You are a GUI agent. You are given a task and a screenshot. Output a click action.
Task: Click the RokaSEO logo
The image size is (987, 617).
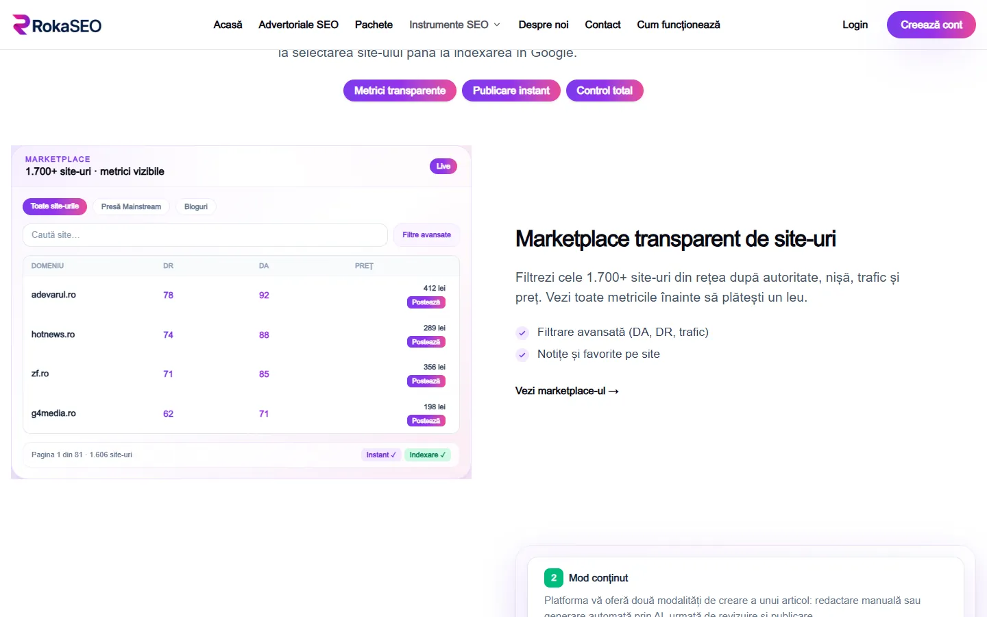57,25
